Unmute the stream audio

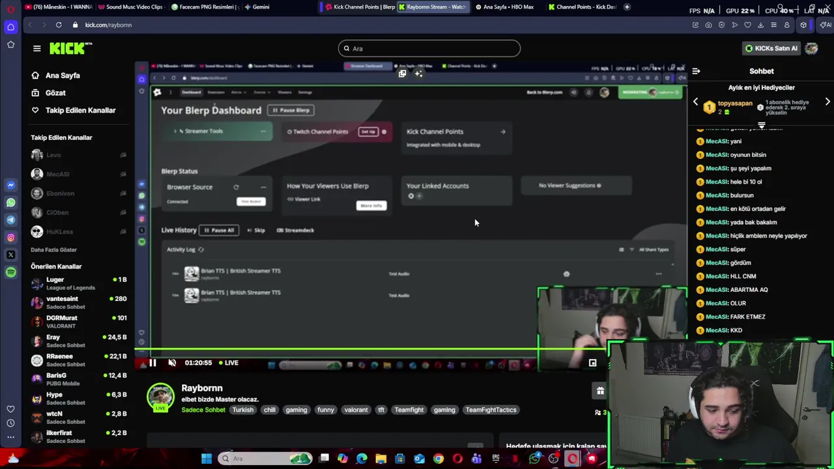pos(172,363)
